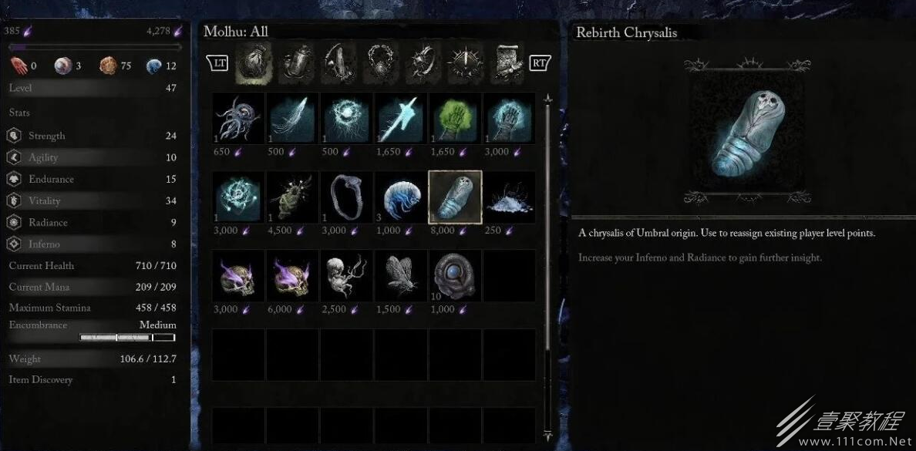916x451 pixels.
Task: Choose the white powder pile priced 250
Action: [510, 197]
